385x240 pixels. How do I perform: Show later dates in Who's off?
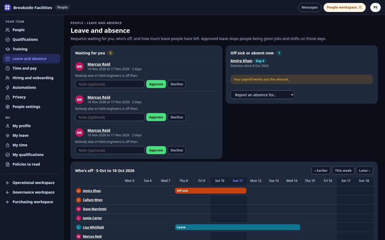point(364,170)
